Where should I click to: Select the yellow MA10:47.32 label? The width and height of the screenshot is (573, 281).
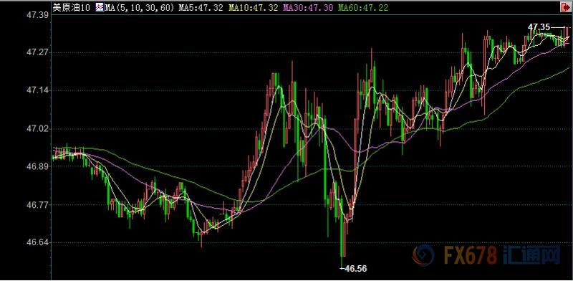click(254, 7)
